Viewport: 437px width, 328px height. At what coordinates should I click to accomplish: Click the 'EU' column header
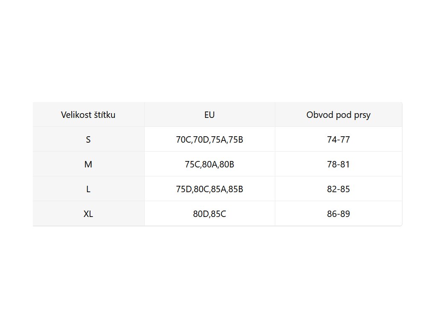[210, 115]
